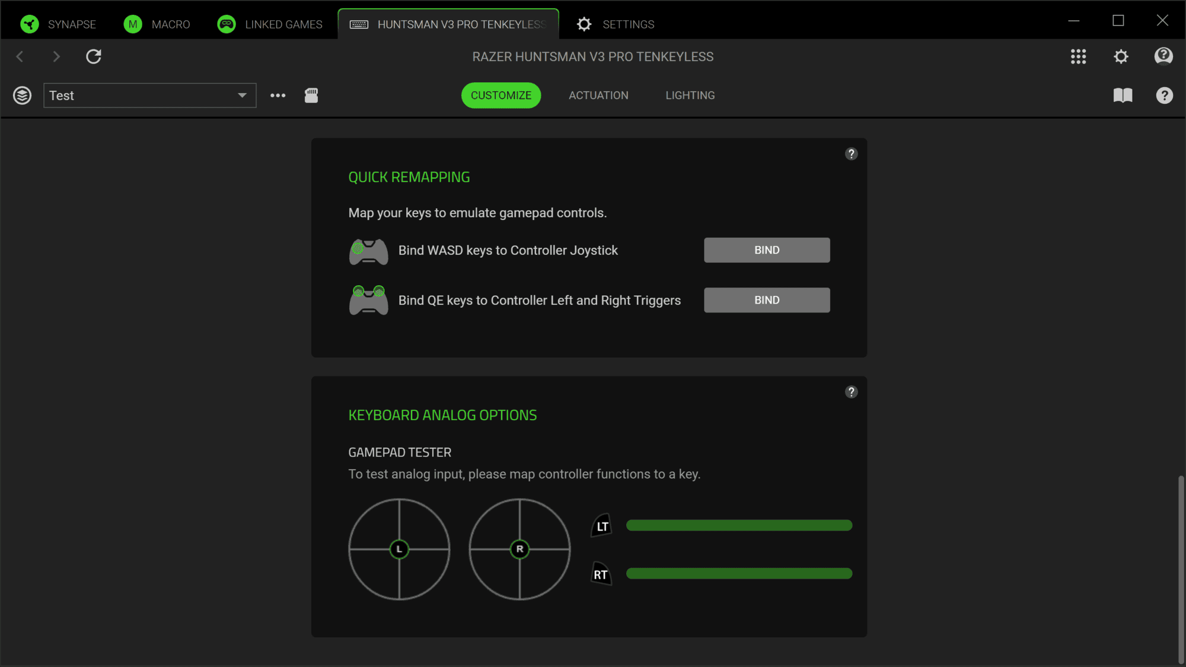Click the WASD joystick controller icon
Viewport: 1186px width, 667px height.
pos(368,251)
